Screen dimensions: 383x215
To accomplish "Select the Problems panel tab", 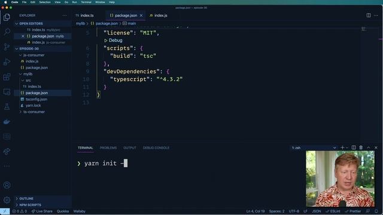I will pos(108,148).
